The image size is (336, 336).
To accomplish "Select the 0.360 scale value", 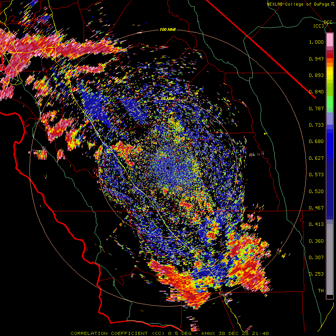I will 316,241.
